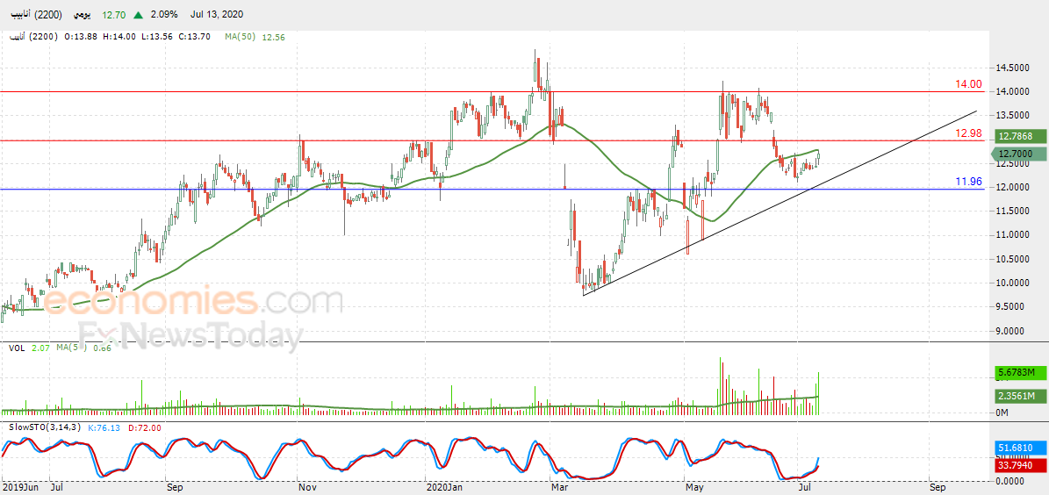Screen dimensions: 1049x495
Task: Select the 14.5000 price axis label
Action: pos(1012,68)
